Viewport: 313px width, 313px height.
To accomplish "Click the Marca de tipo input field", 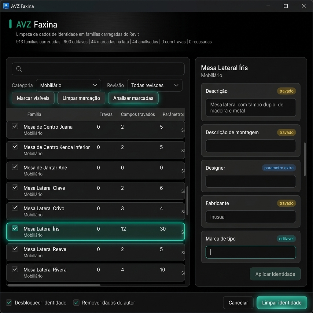I will [251, 252].
